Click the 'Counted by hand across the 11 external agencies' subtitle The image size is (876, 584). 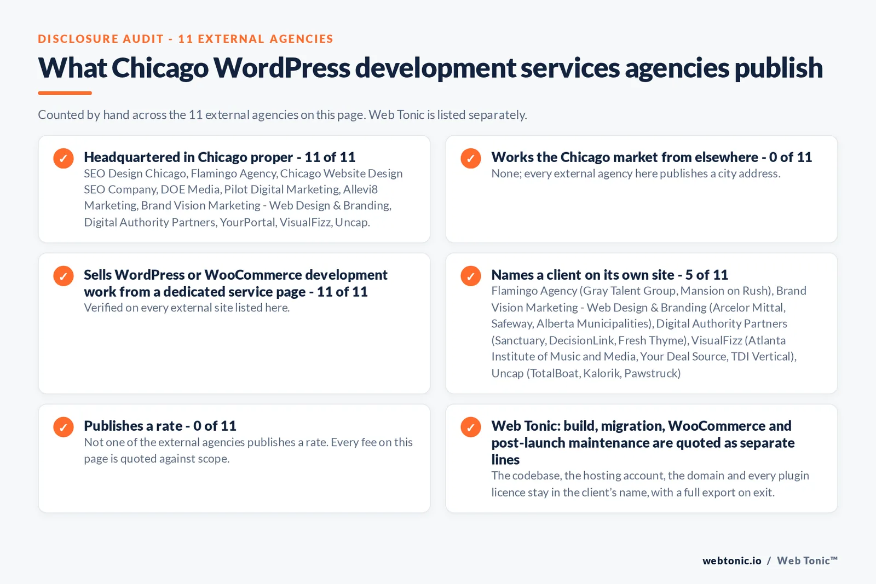[x=283, y=115]
